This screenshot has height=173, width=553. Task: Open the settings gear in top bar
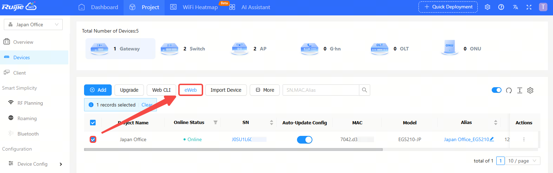(487, 7)
